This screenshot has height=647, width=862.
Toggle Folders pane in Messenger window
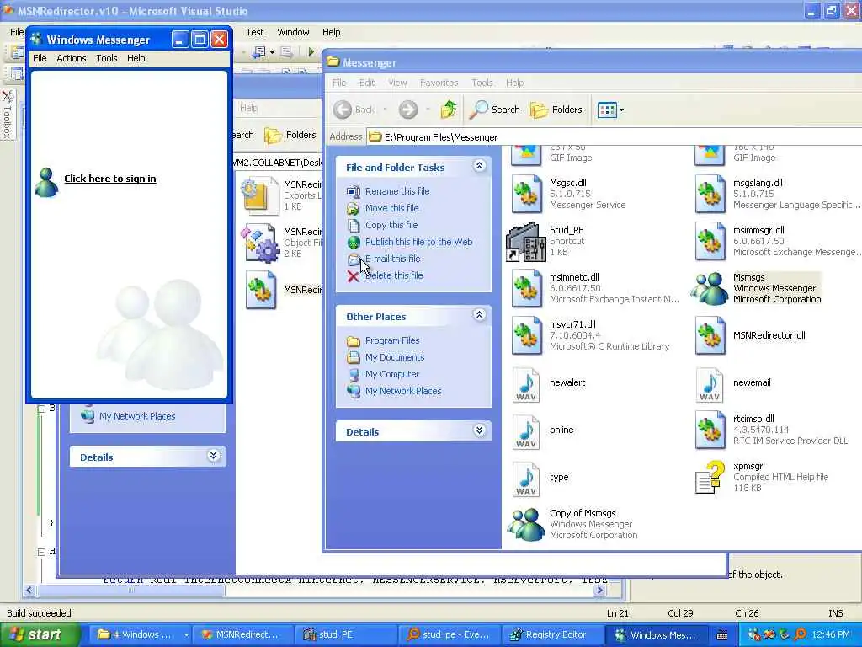click(556, 110)
